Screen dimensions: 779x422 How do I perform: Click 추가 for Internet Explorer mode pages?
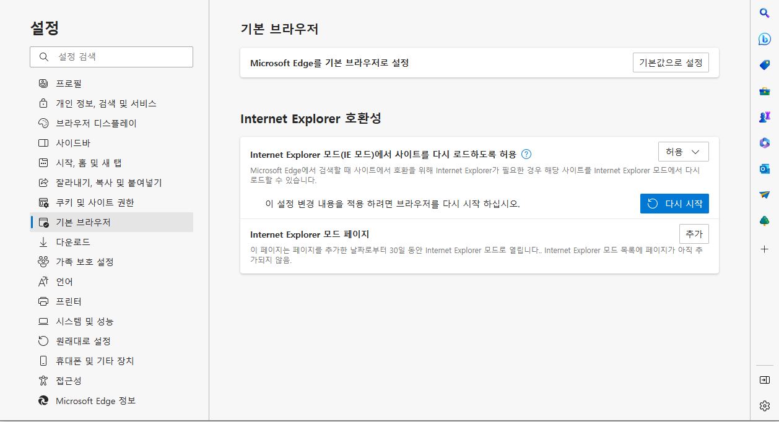694,234
